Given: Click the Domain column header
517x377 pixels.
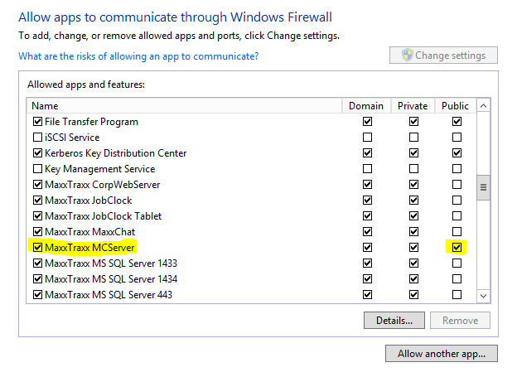Looking at the screenshot, I should click(366, 105).
